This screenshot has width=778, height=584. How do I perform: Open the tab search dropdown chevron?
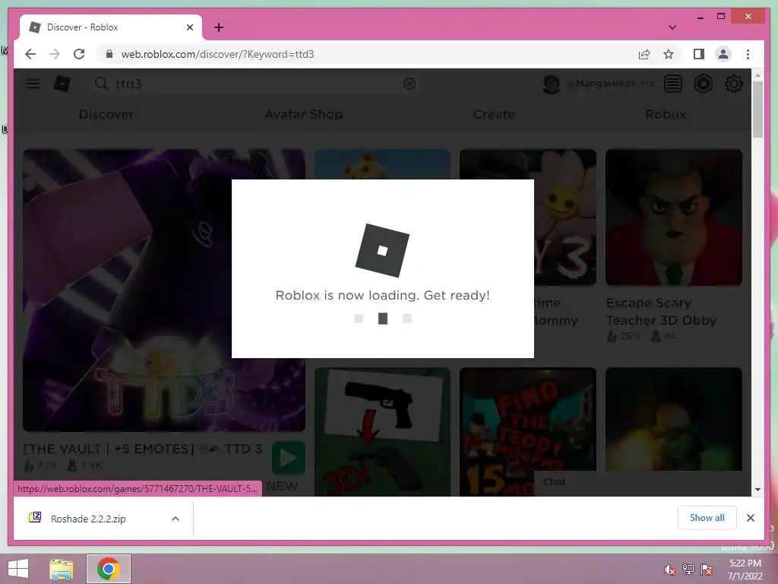672,27
